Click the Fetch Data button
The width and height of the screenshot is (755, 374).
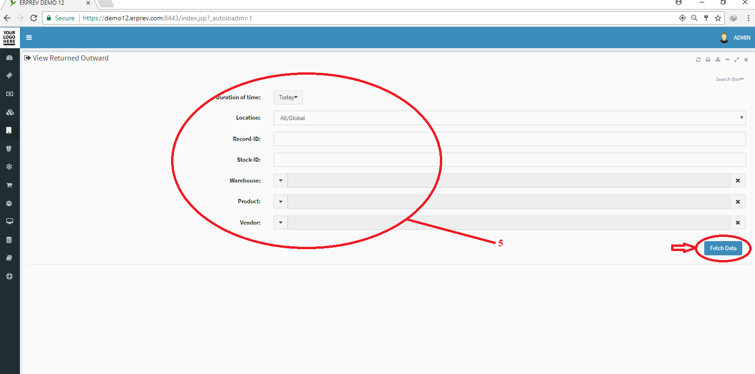point(723,248)
